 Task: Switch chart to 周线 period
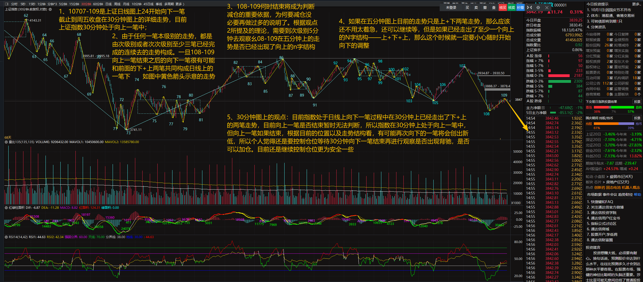117,4
